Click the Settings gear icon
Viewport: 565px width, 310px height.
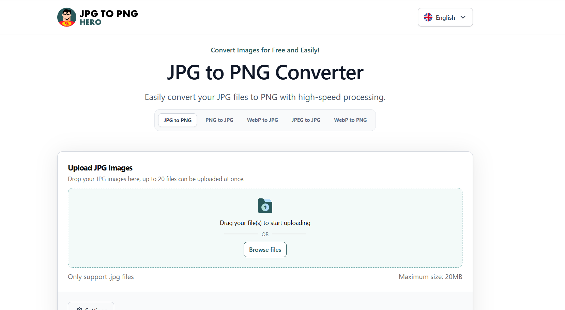(x=80, y=309)
